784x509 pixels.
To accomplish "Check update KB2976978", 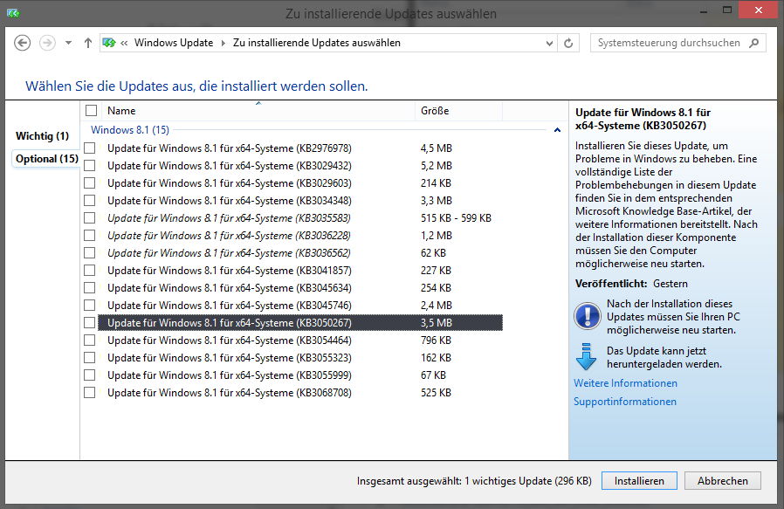I will tap(90, 148).
